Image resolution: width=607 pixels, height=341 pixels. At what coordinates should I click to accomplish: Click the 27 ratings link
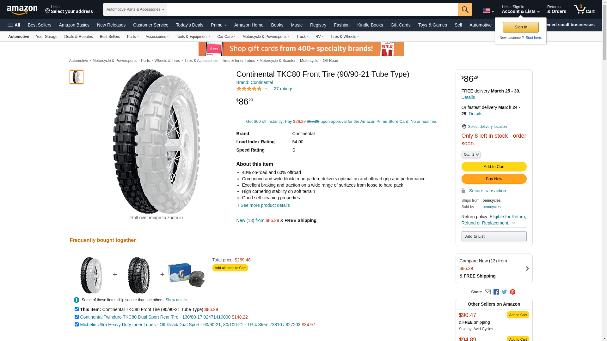283,89
